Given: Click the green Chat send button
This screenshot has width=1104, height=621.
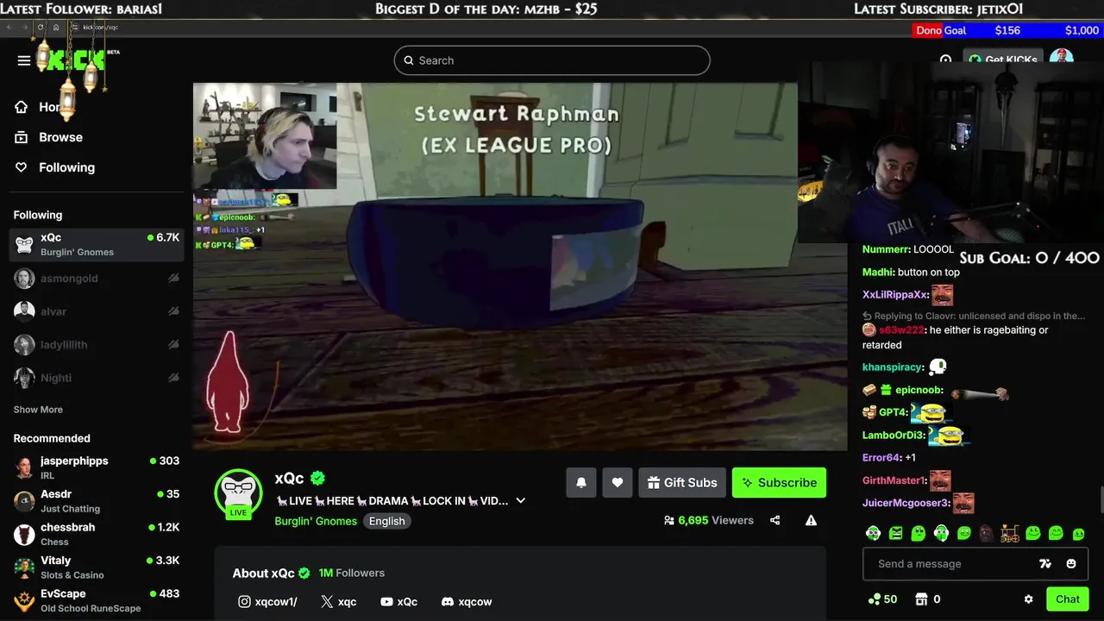Looking at the screenshot, I should pyautogui.click(x=1068, y=599).
